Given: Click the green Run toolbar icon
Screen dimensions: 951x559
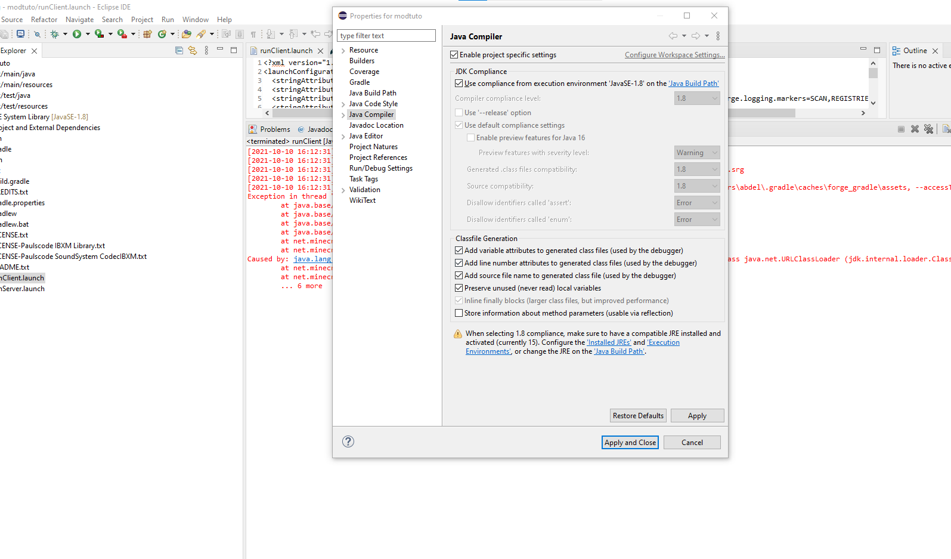Looking at the screenshot, I should pyautogui.click(x=77, y=34).
